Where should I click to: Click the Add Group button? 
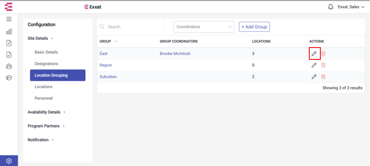254,27
